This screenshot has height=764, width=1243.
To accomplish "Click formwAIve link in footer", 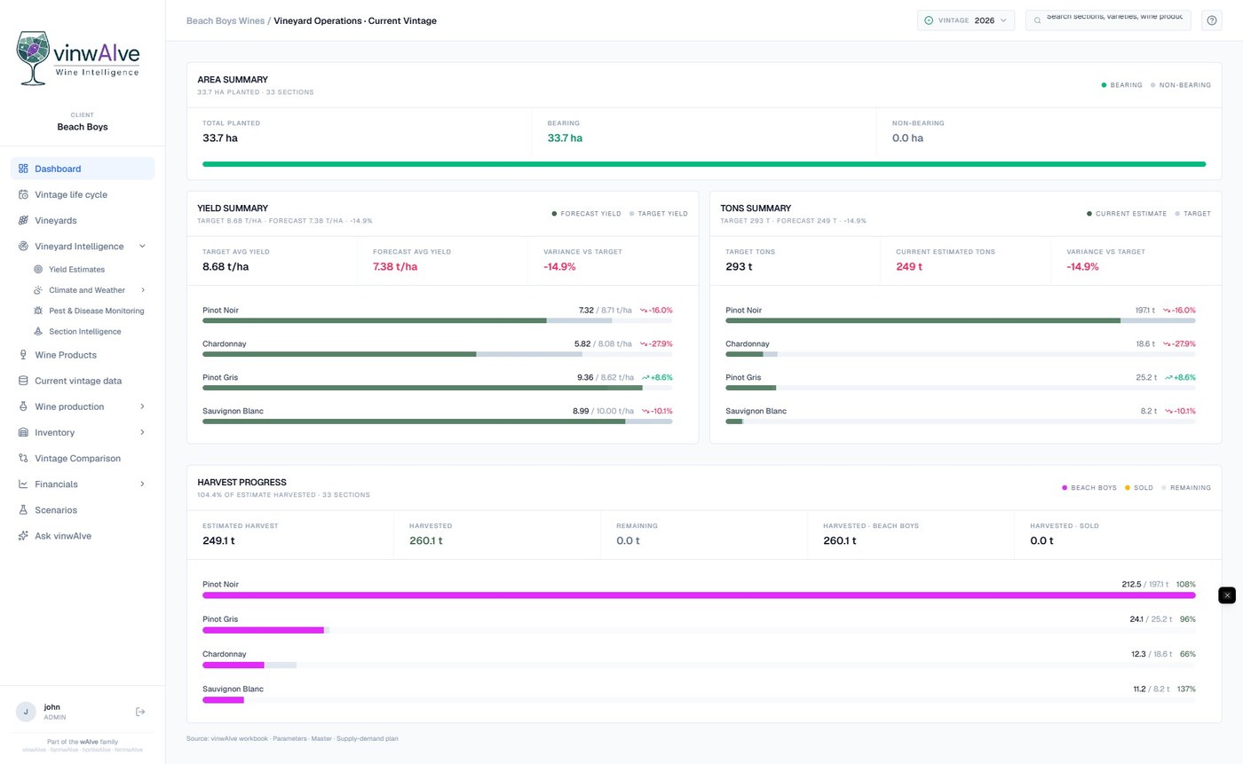I will [129, 750].
